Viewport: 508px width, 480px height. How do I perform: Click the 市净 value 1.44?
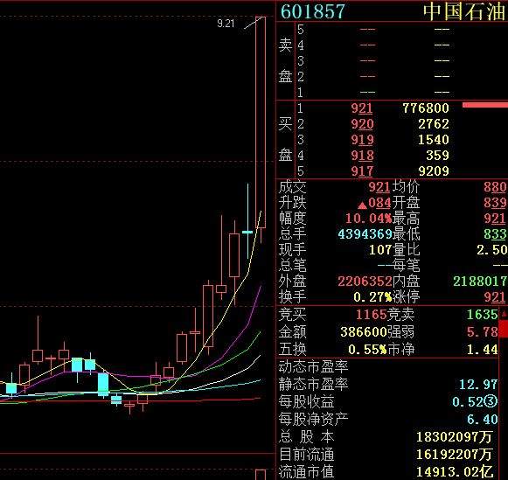[x=483, y=350]
